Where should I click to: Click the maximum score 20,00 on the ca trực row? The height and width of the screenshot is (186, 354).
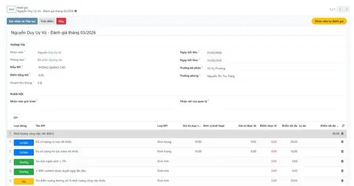point(294,142)
